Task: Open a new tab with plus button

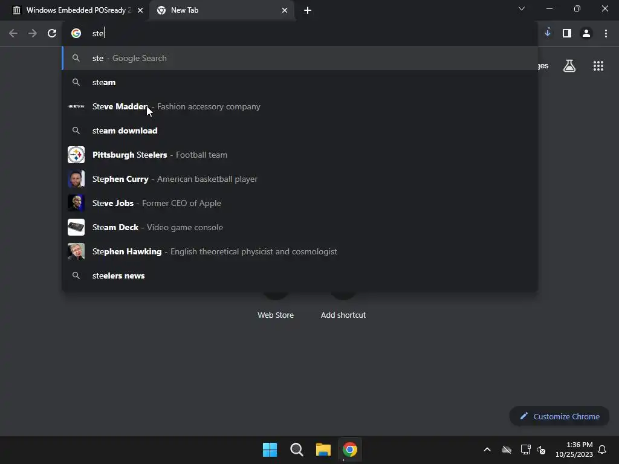Action: click(308, 10)
